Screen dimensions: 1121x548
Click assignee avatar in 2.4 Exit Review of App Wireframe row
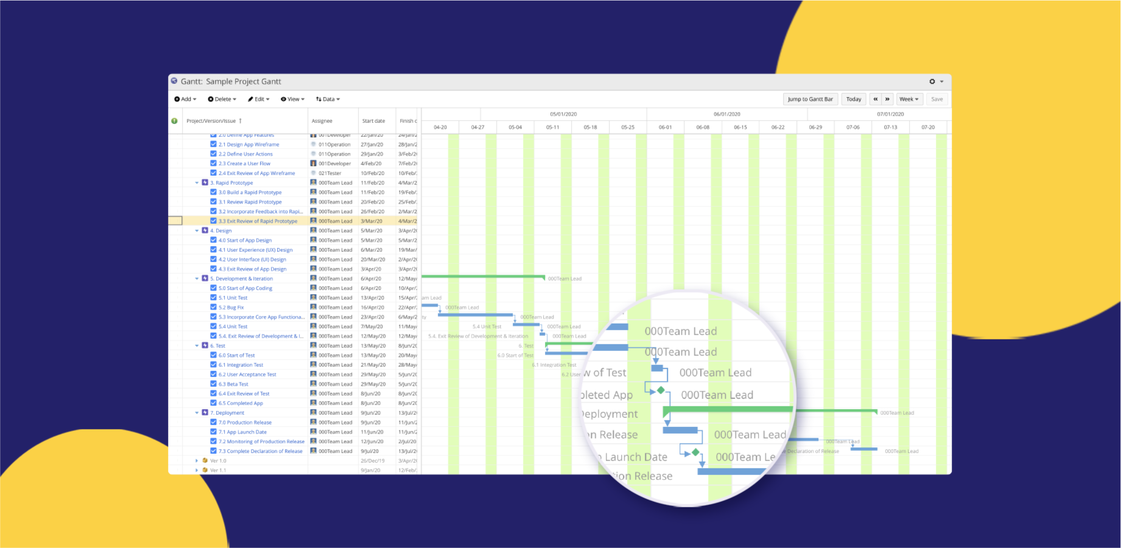[x=314, y=173]
